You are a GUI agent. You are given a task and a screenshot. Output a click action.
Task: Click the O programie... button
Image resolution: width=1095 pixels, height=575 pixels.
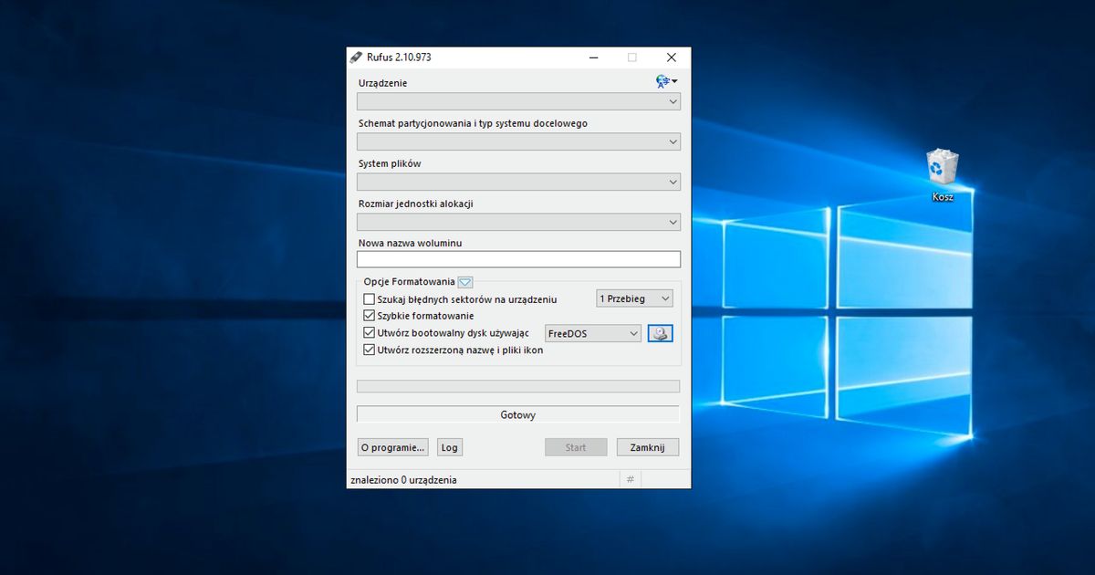click(392, 447)
